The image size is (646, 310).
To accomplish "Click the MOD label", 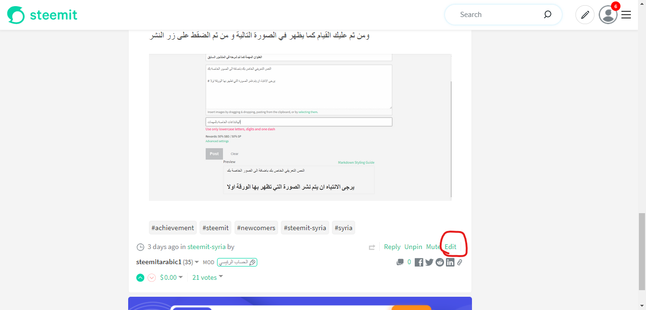I will coord(209,262).
